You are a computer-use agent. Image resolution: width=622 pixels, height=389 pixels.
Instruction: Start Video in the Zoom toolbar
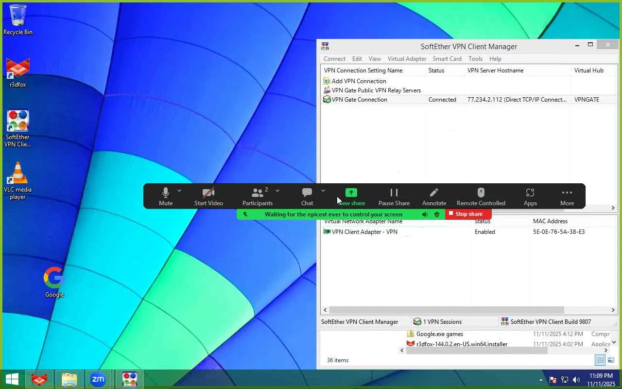(x=208, y=196)
